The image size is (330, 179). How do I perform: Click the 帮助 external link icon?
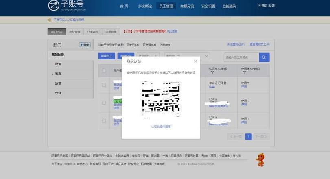tap(259, 6)
